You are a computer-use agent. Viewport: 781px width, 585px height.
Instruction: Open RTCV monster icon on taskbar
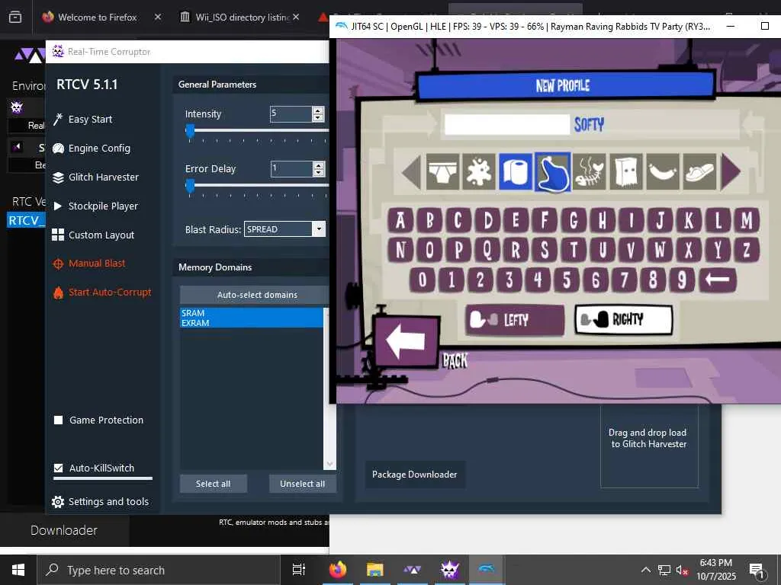click(450, 570)
